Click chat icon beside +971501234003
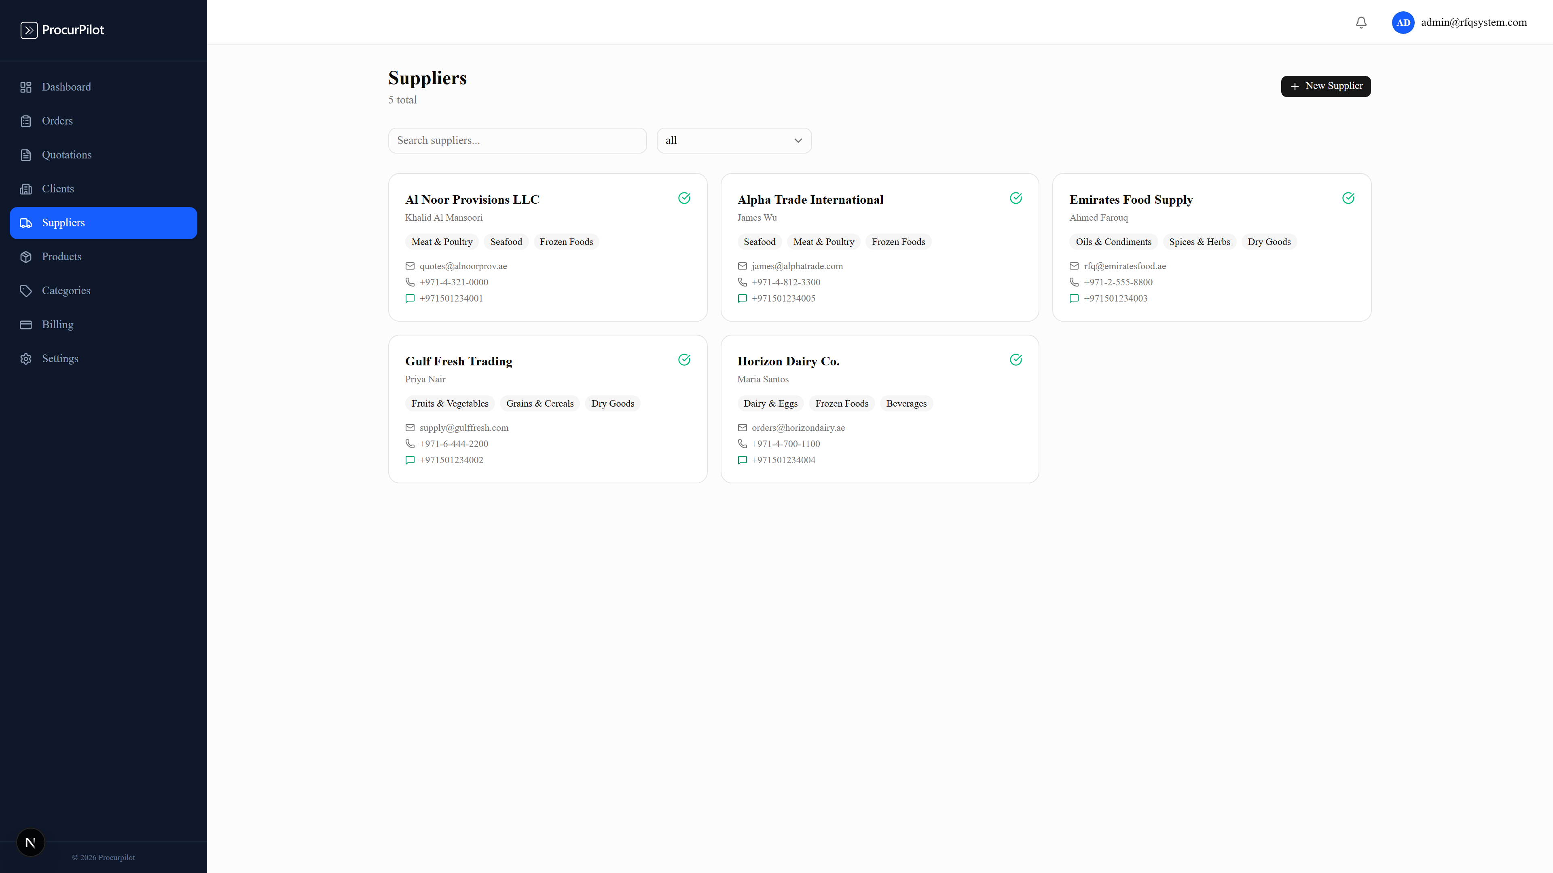The height and width of the screenshot is (873, 1553). click(1074, 298)
